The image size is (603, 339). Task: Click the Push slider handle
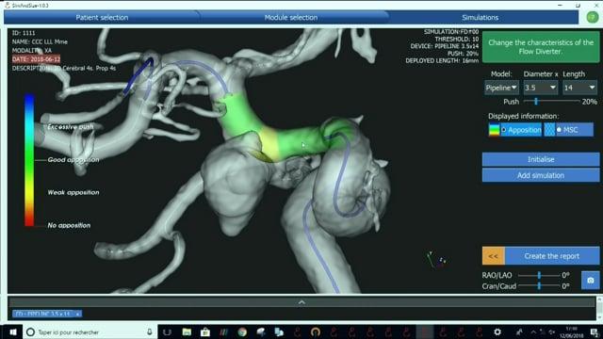536,102
